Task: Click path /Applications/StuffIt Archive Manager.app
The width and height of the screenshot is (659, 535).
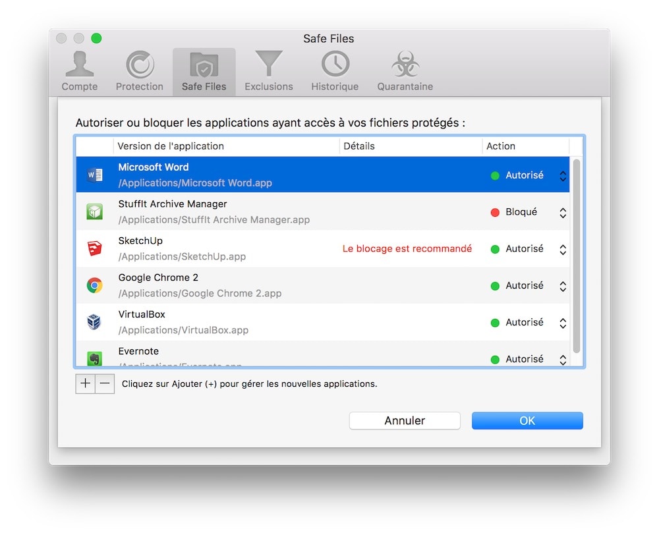Action: point(214,220)
